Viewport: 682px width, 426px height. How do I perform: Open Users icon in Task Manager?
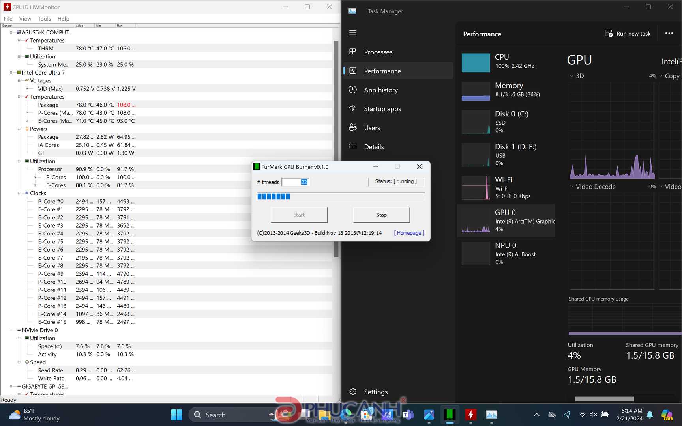point(353,127)
